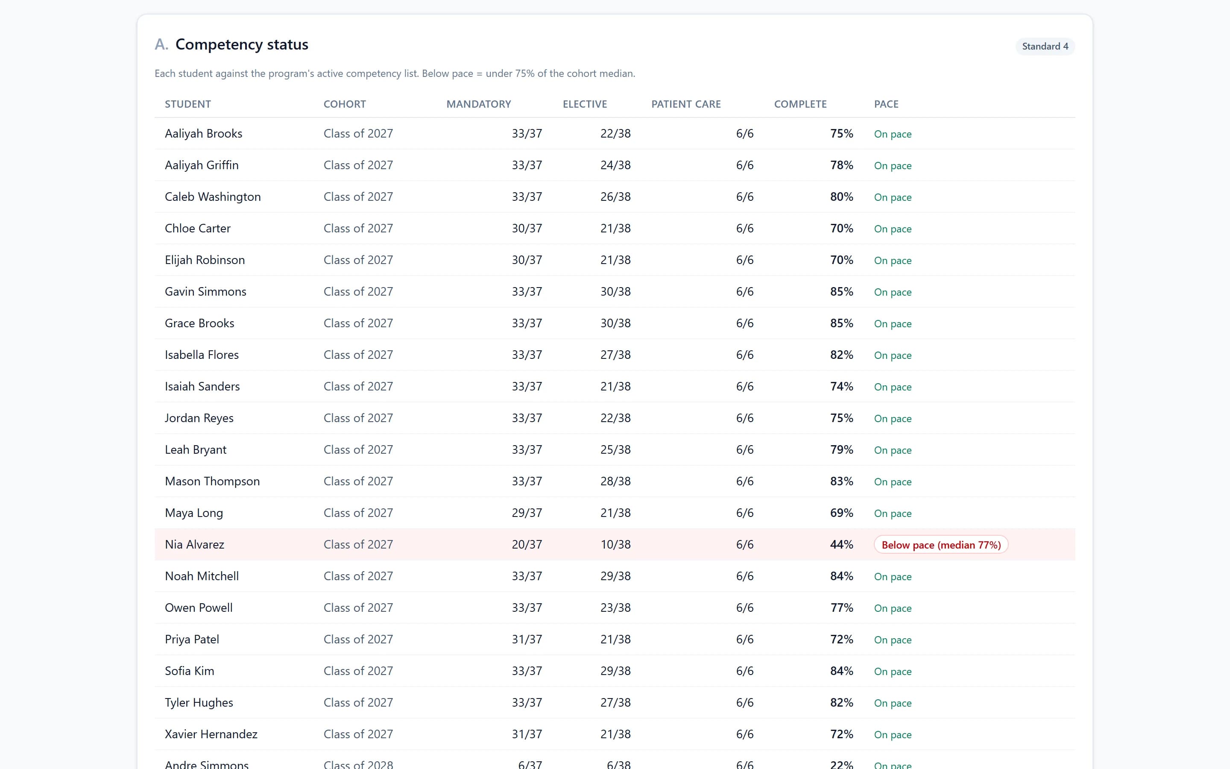This screenshot has height=769, width=1230.
Task: Sort by the ELECTIVE column header
Action: [x=585, y=104]
